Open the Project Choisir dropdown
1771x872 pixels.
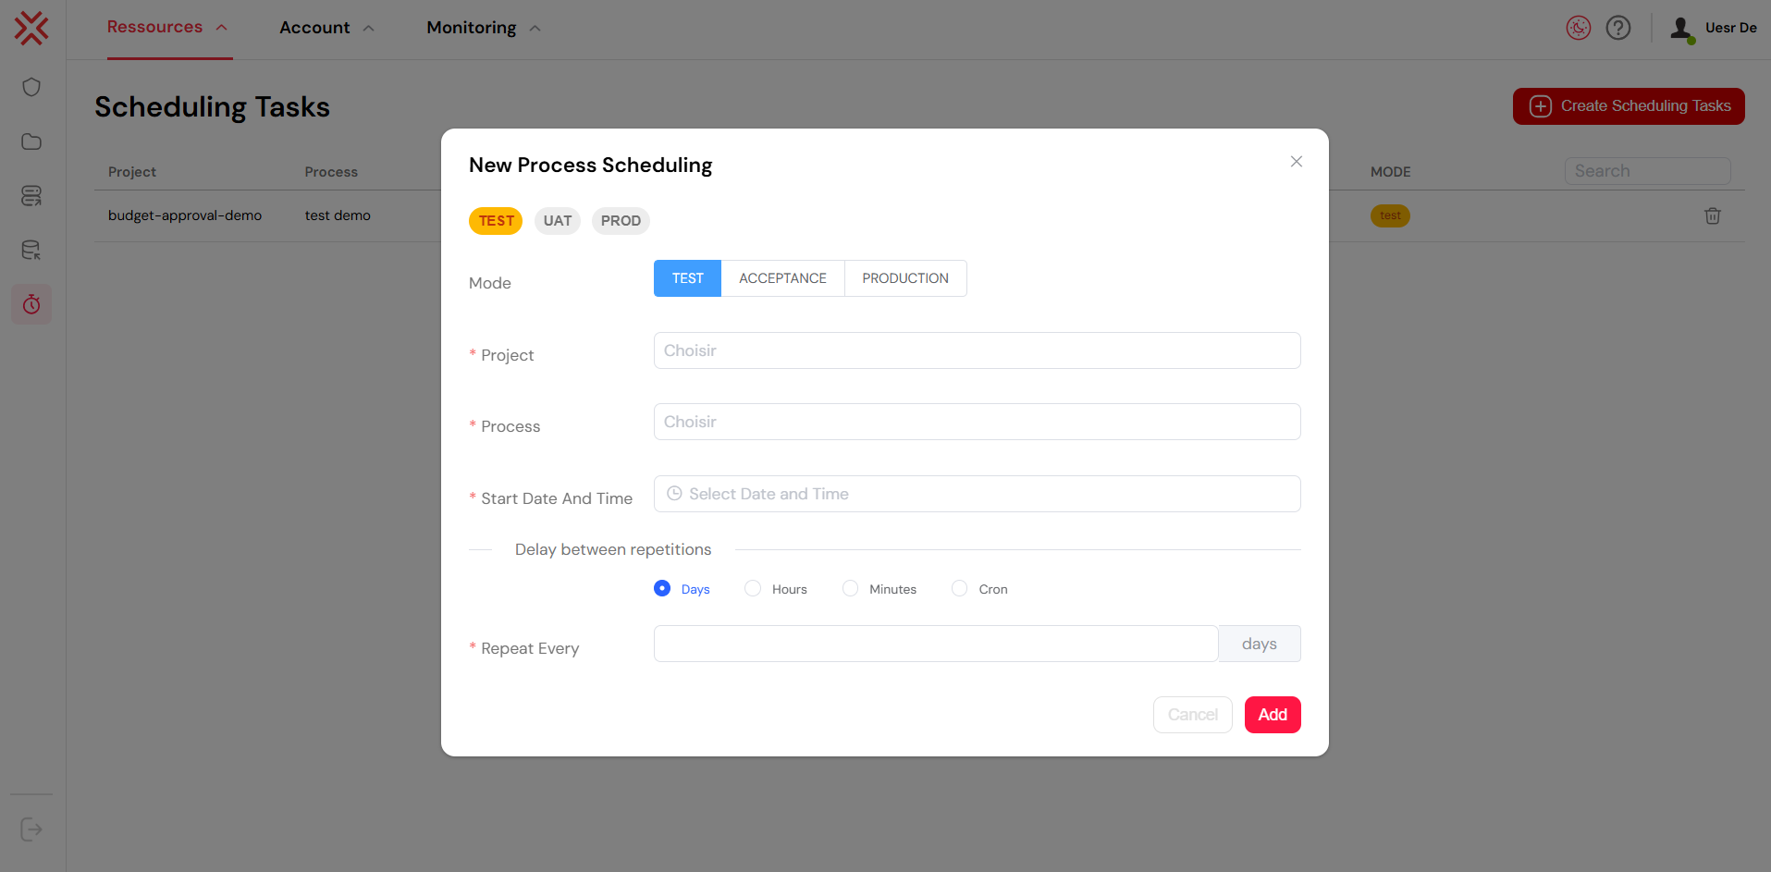[977, 350]
